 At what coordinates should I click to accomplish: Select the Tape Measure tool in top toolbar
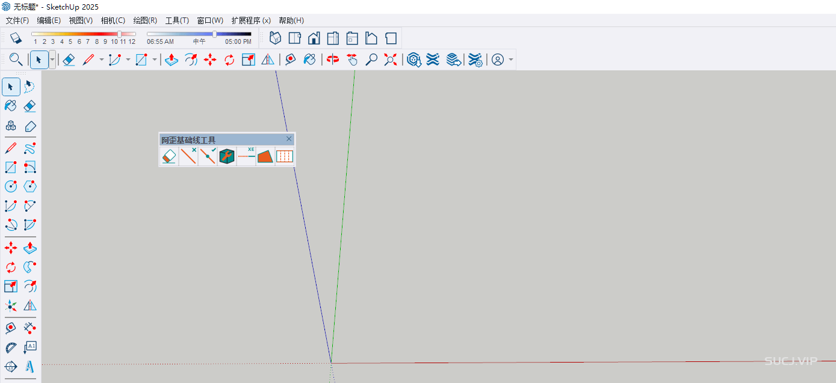coord(290,60)
